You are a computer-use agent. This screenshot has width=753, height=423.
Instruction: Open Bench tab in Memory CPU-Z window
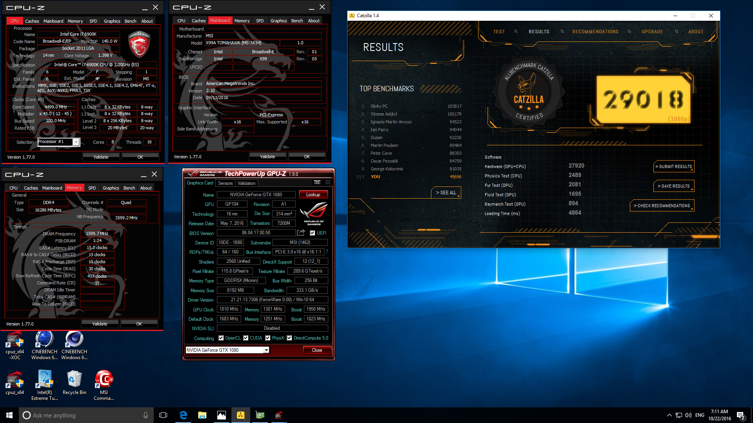coord(129,188)
